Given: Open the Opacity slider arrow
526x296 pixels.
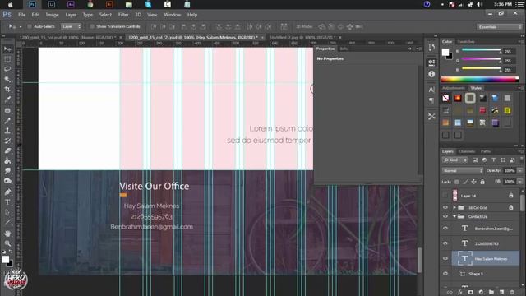Looking at the screenshot, I should (520, 171).
